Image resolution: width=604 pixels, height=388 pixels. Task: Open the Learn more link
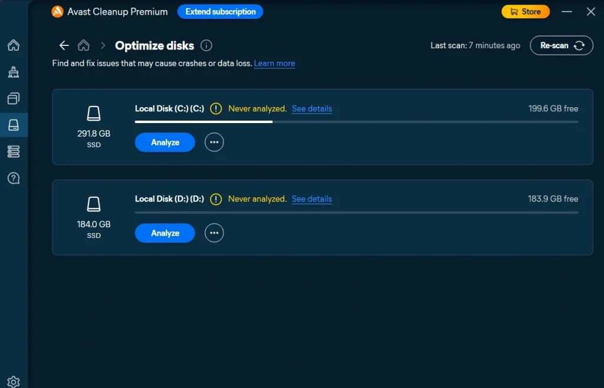(x=274, y=64)
